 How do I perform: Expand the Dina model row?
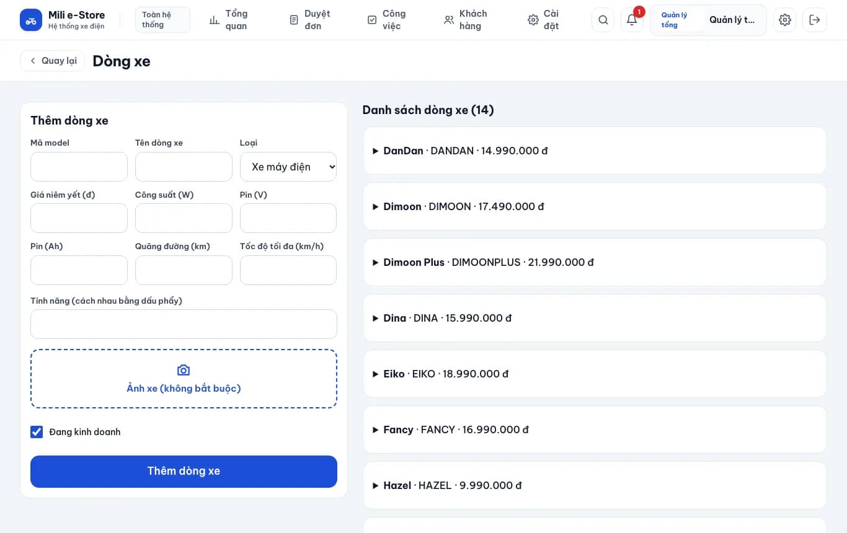[595, 318]
